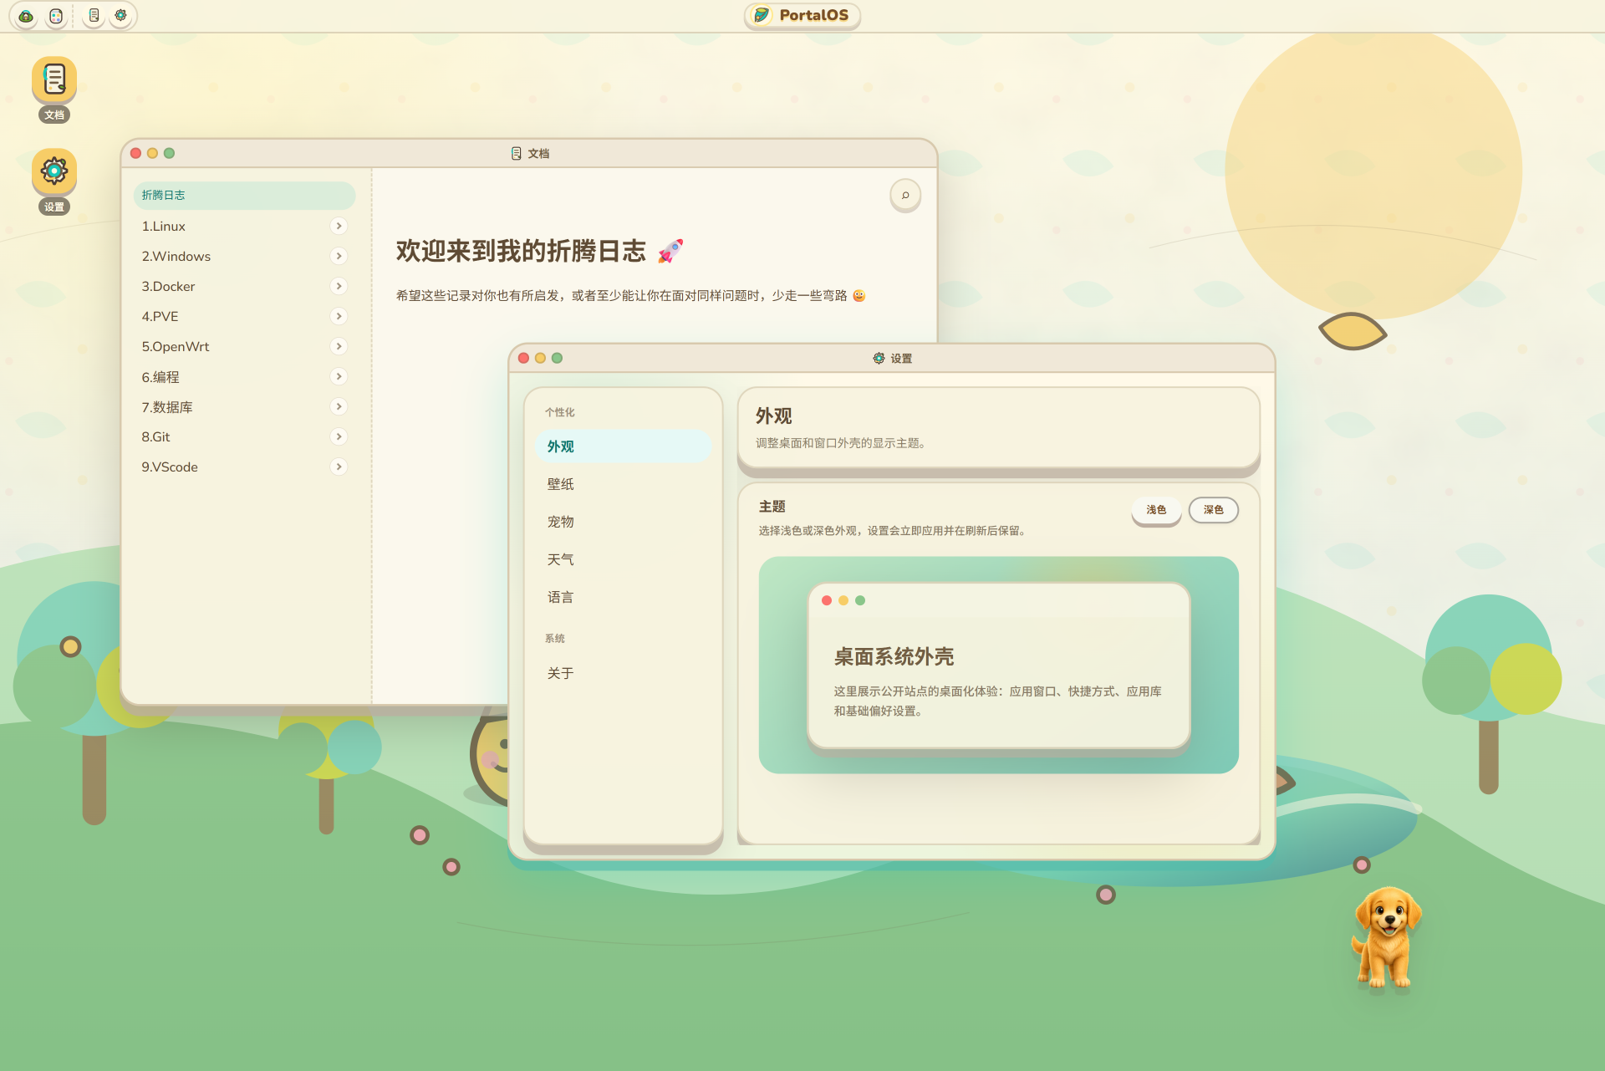Expand the 6.编程 chevron
The image size is (1605, 1071).
(x=339, y=376)
